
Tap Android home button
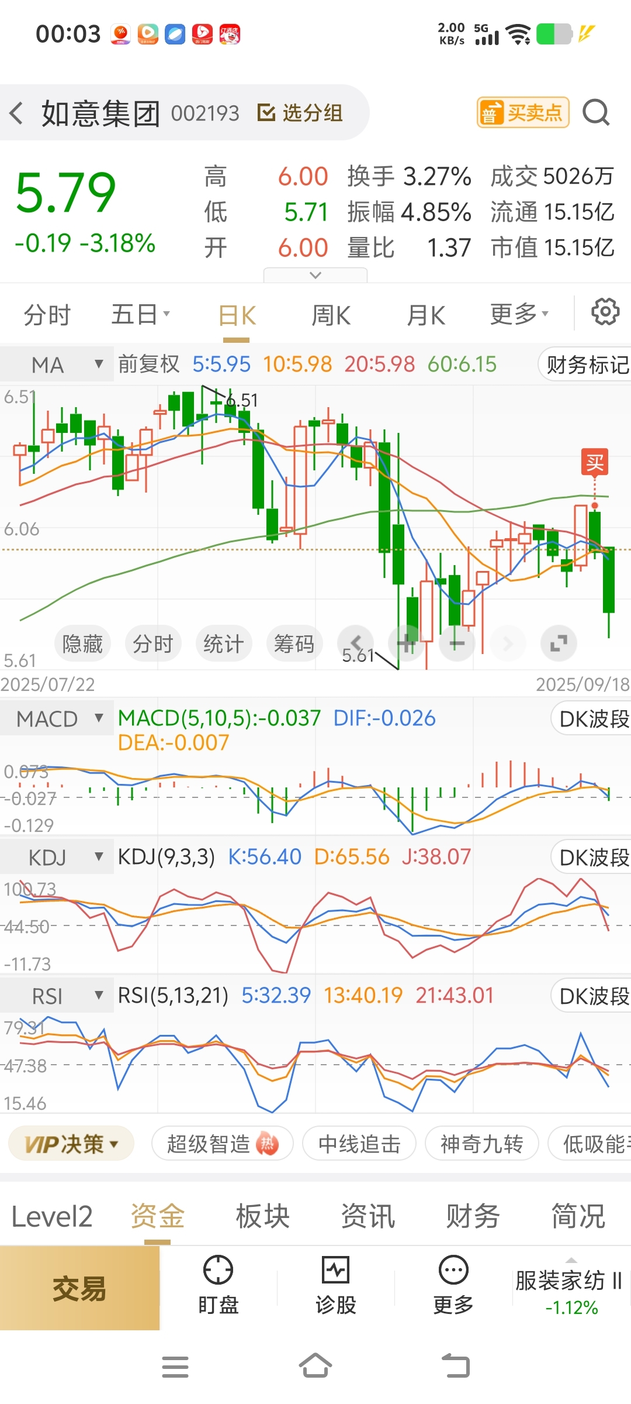pyautogui.click(x=315, y=1365)
